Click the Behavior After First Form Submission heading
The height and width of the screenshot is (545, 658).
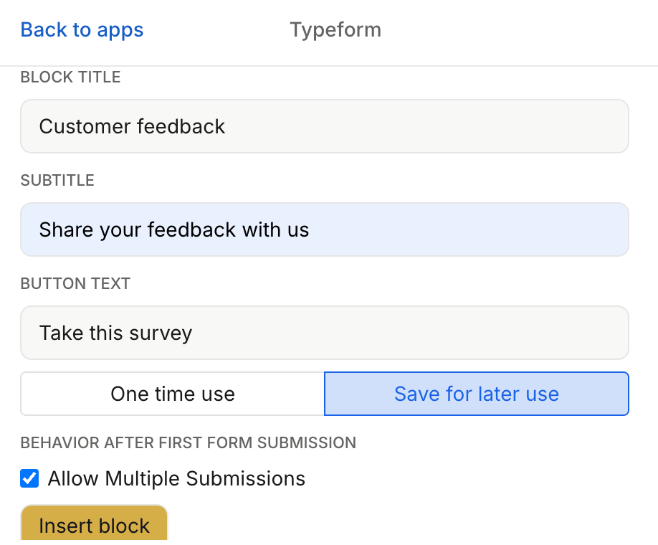pyautogui.click(x=188, y=442)
